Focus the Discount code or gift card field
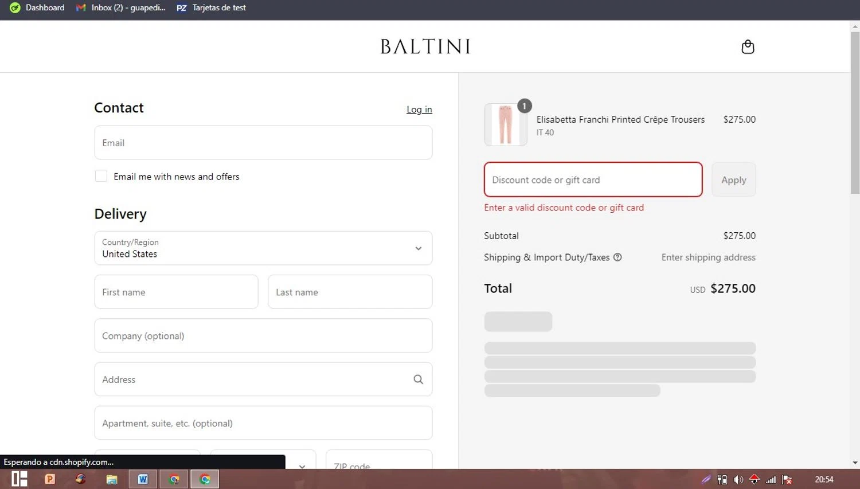This screenshot has height=489, width=860. (593, 179)
